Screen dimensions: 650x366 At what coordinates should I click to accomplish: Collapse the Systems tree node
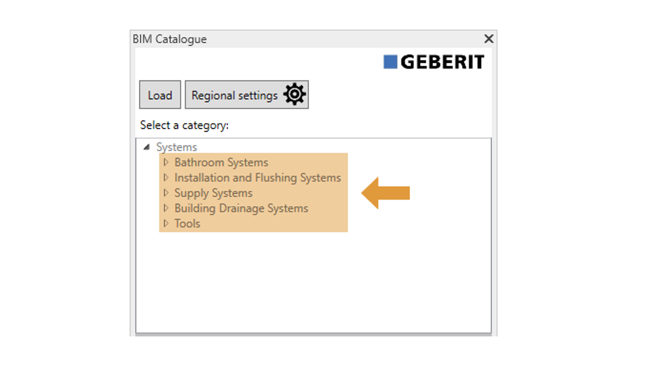[x=146, y=147]
